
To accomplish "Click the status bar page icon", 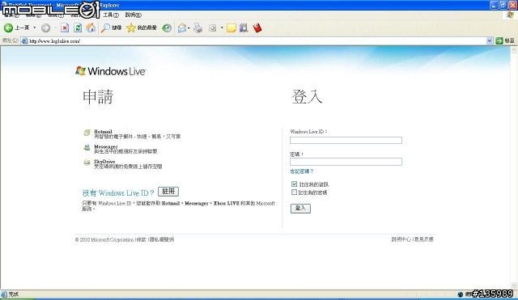I will click(4, 294).
